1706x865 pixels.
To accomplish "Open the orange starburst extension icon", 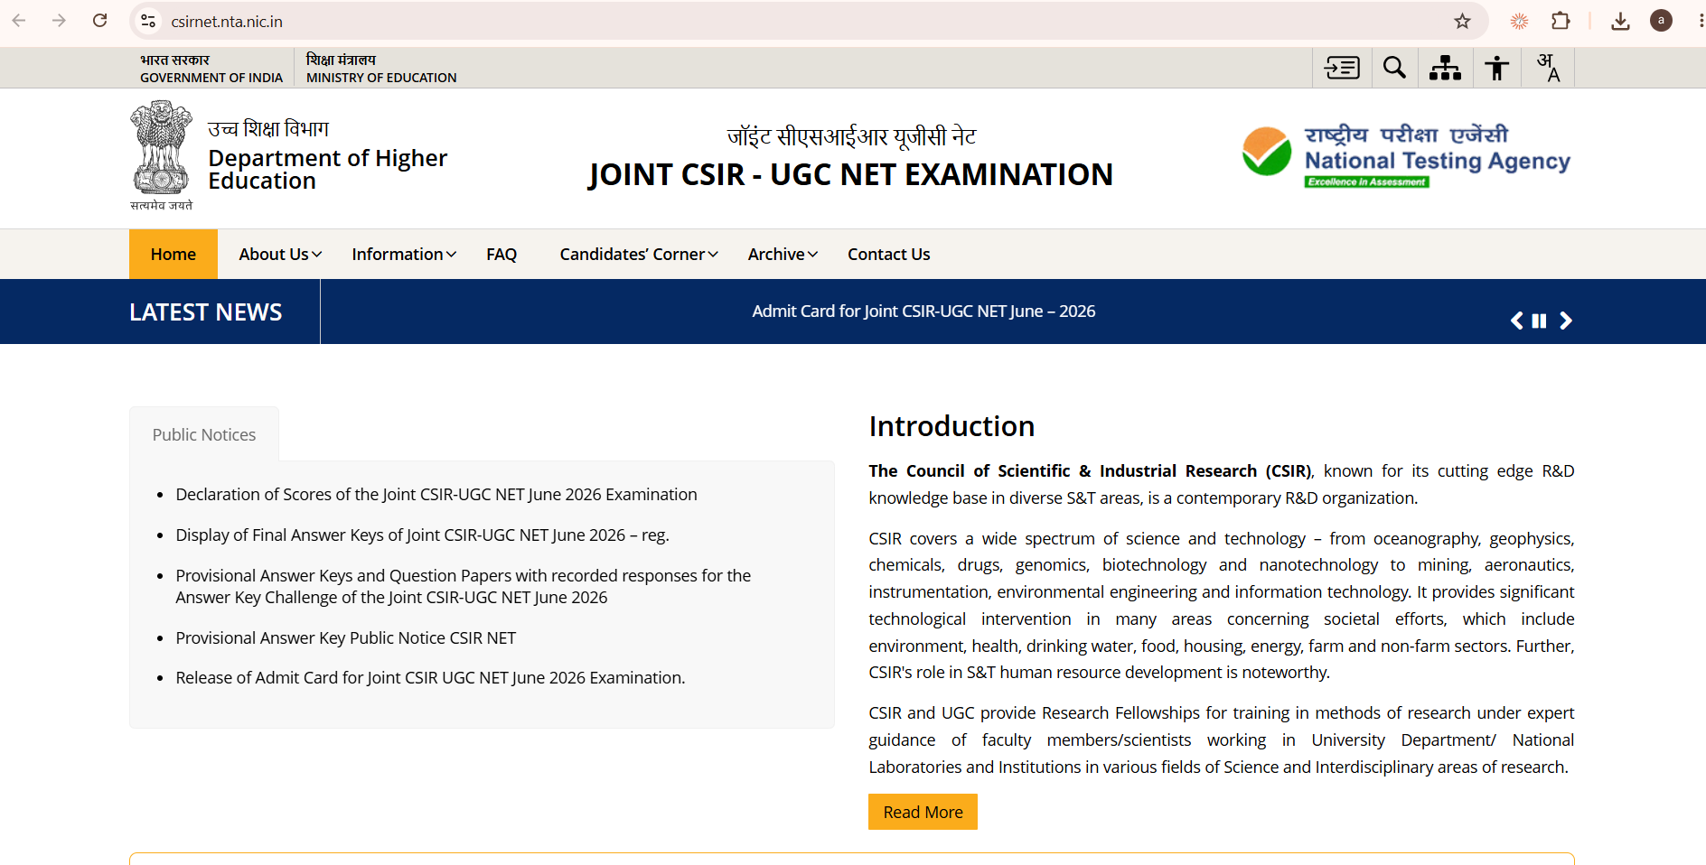I will point(1520,21).
